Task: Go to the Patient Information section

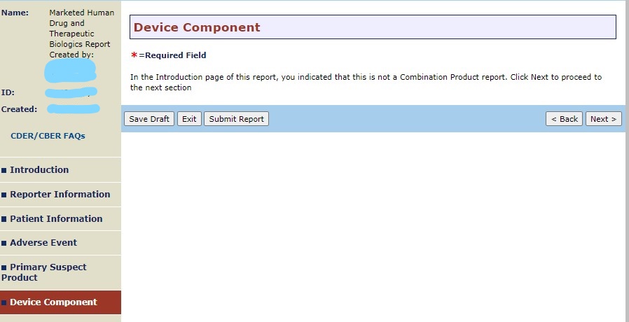Action: [x=56, y=218]
